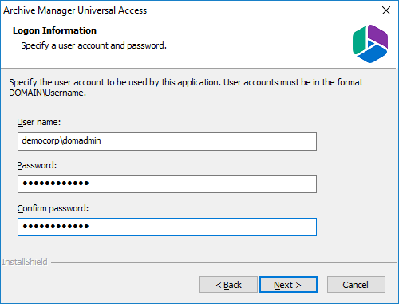
Task: Go back with the Back button
Action: coord(228,285)
